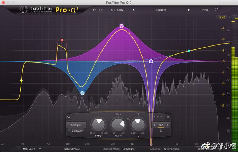Set the band to Stereo
Image resolution: width=238 pixels, height=152 pixels.
(161, 125)
